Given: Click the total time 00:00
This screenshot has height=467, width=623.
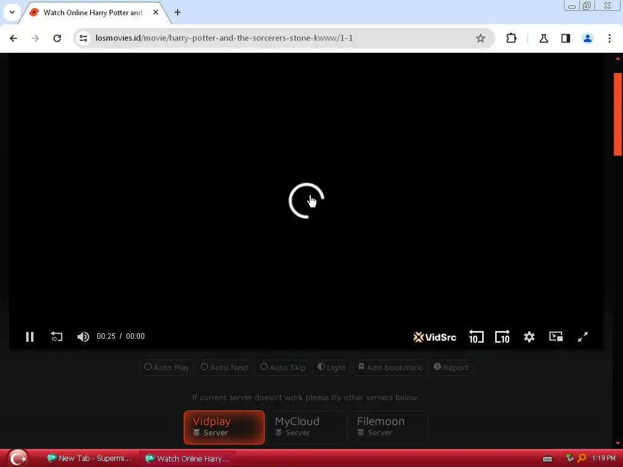Looking at the screenshot, I should tap(135, 336).
